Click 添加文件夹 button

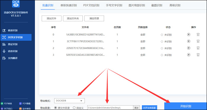tap(73, 18)
